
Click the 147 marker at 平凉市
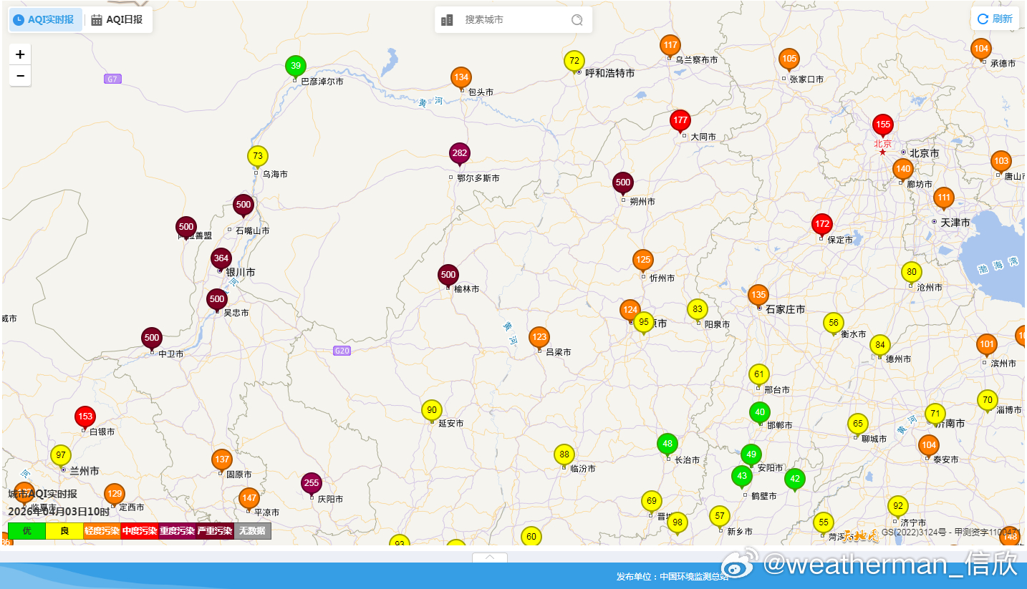point(249,498)
